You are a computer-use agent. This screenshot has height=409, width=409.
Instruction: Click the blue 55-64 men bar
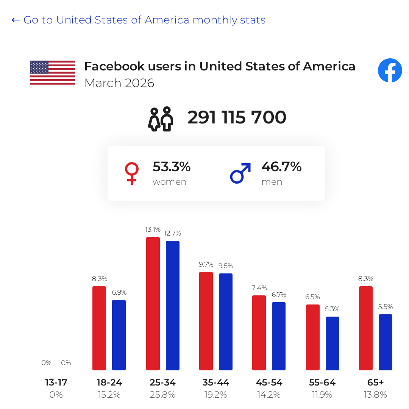coord(333,343)
